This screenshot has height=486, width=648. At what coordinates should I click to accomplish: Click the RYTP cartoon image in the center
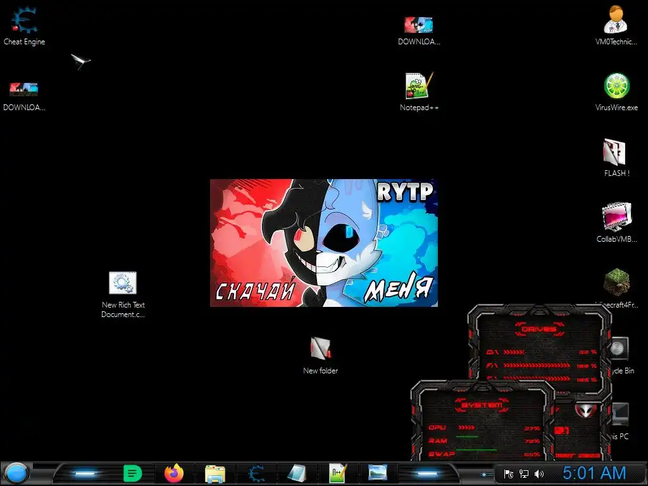(x=323, y=242)
